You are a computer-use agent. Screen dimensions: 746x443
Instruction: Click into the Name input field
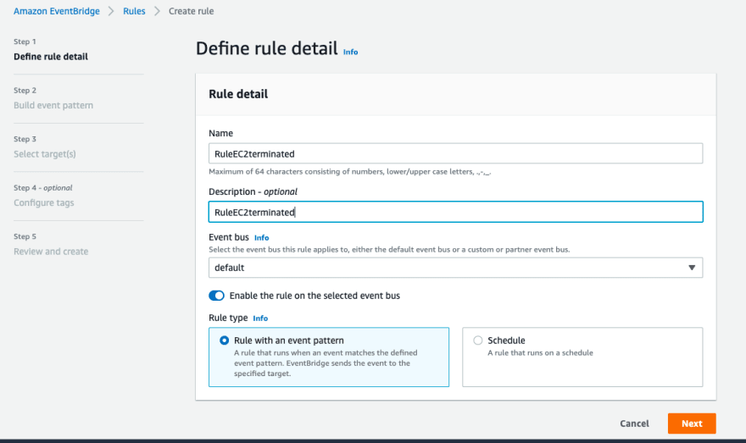coord(455,153)
